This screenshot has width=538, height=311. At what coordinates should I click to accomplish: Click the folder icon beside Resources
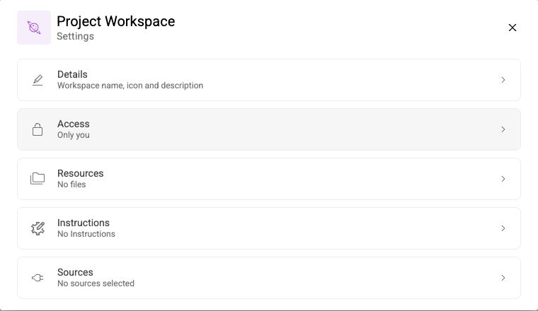(38, 179)
